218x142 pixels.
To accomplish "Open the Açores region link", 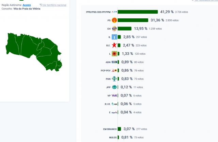I will pyautogui.click(x=27, y=5).
